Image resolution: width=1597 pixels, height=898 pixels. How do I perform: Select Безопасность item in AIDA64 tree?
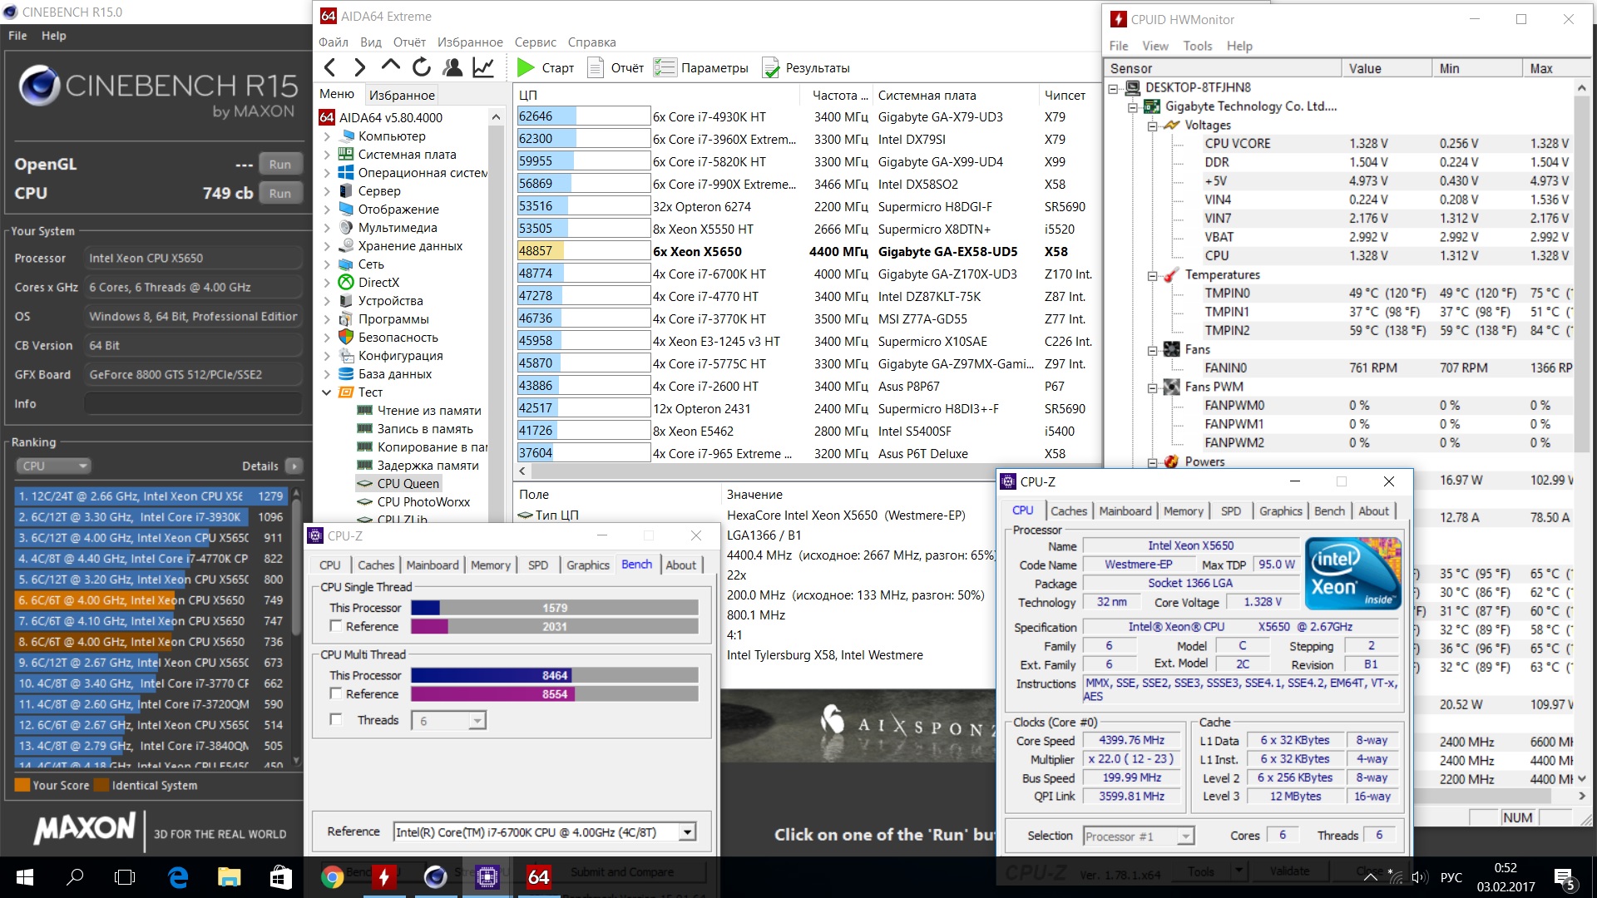398,337
